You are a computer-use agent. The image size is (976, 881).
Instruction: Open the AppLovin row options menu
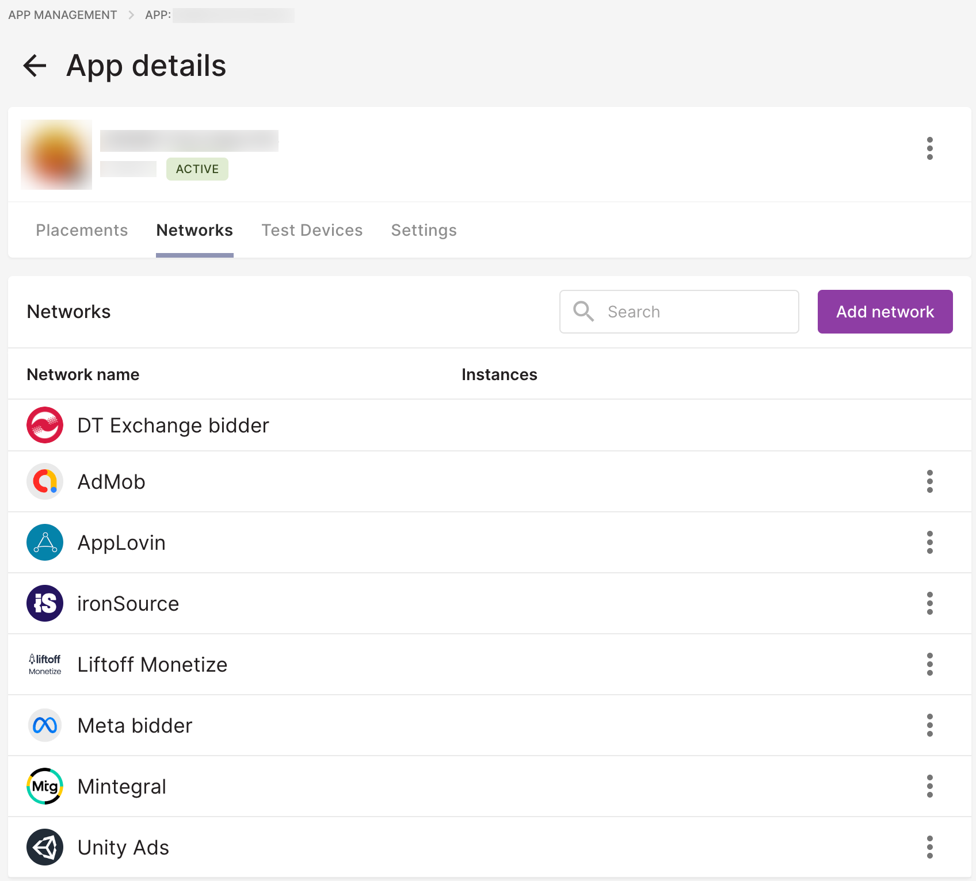(929, 542)
